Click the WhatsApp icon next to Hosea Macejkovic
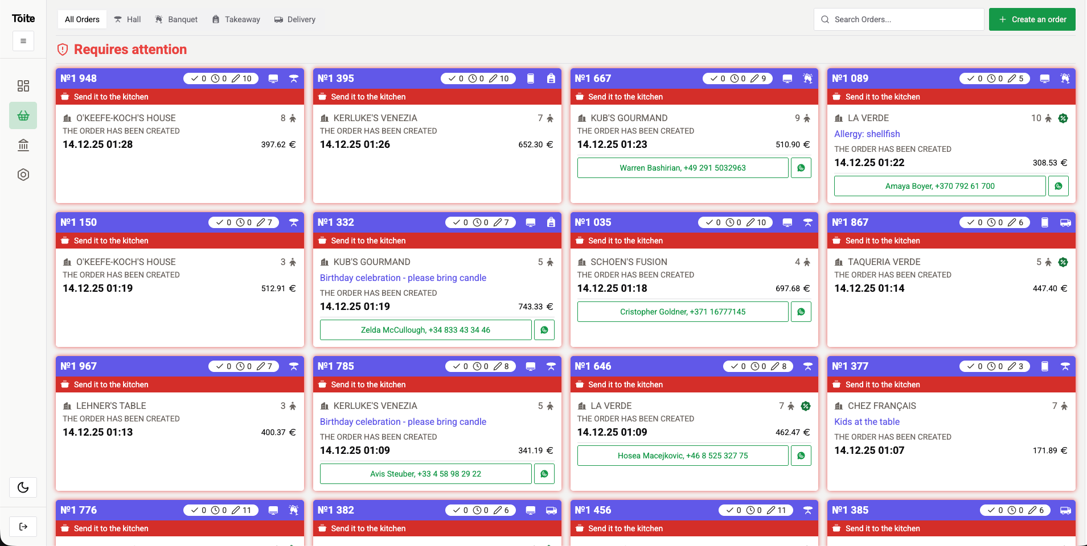This screenshot has height=546, width=1087. [x=801, y=455]
